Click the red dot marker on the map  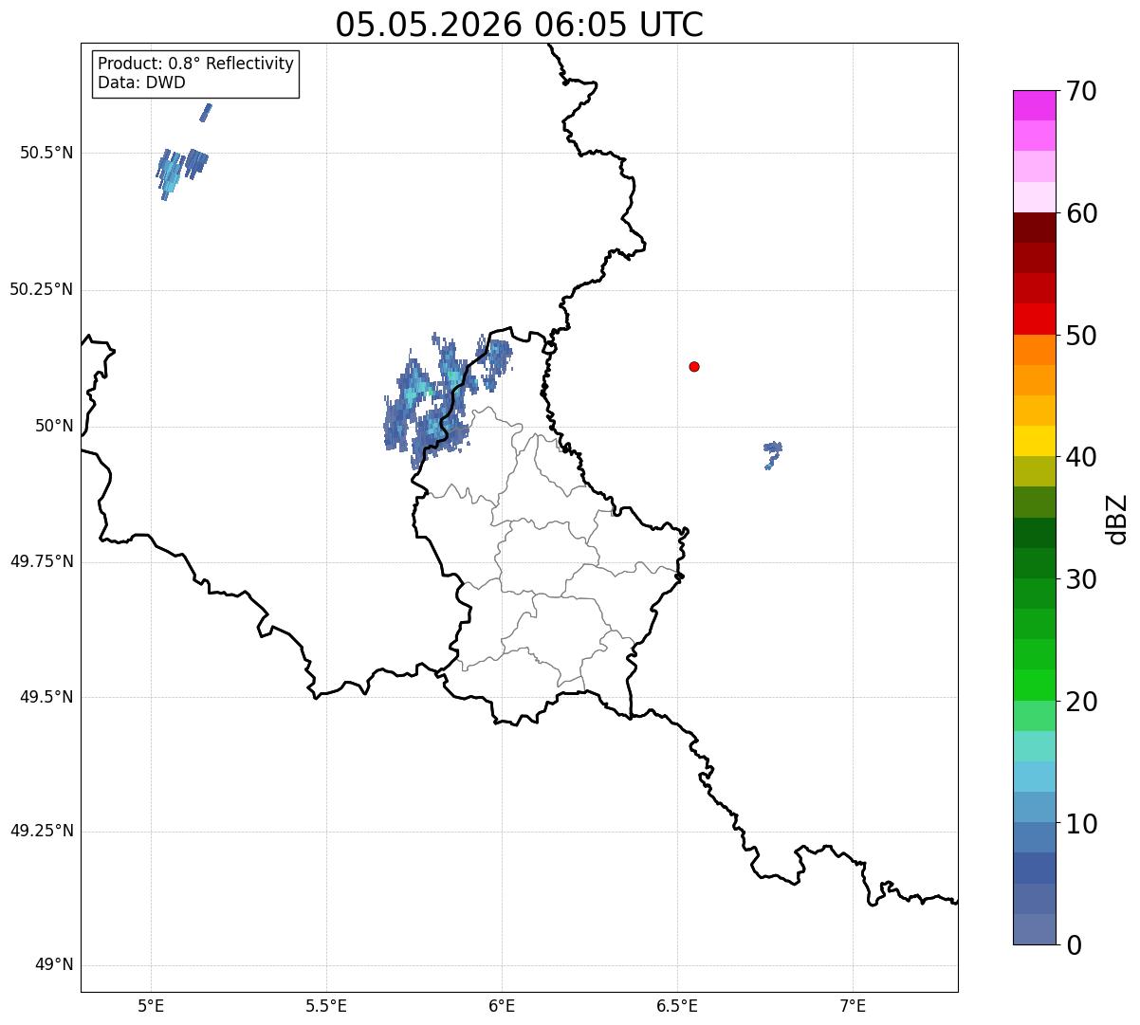click(x=694, y=366)
